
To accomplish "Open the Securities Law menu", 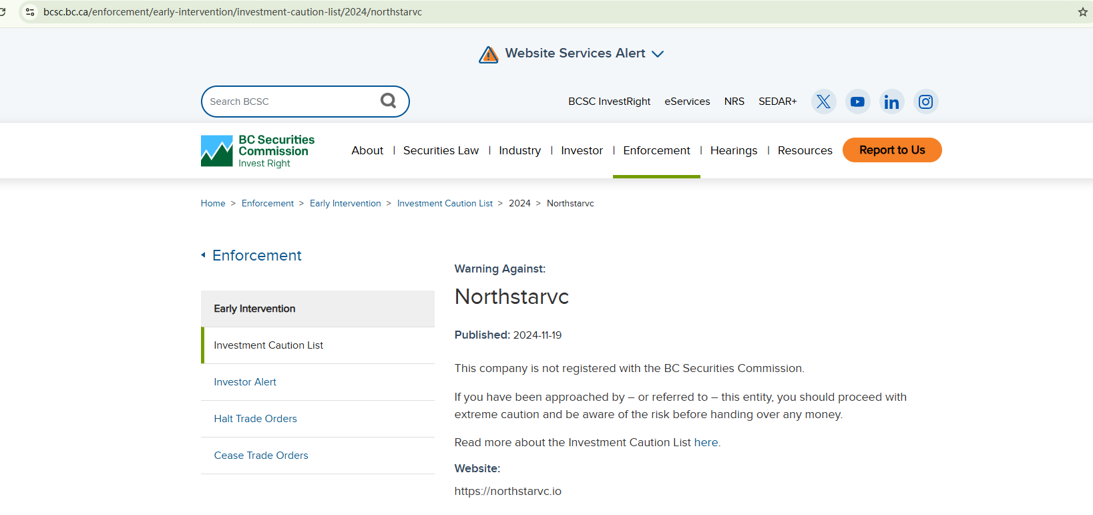I will [441, 150].
